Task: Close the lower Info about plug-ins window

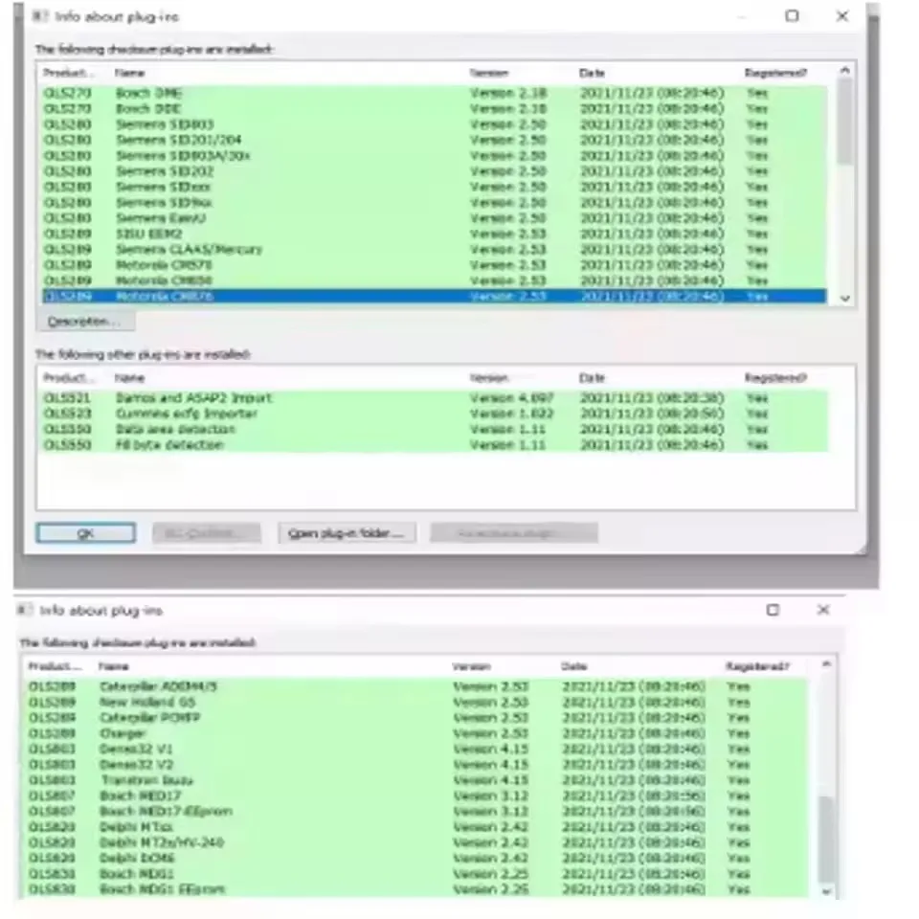Action: coord(823,610)
